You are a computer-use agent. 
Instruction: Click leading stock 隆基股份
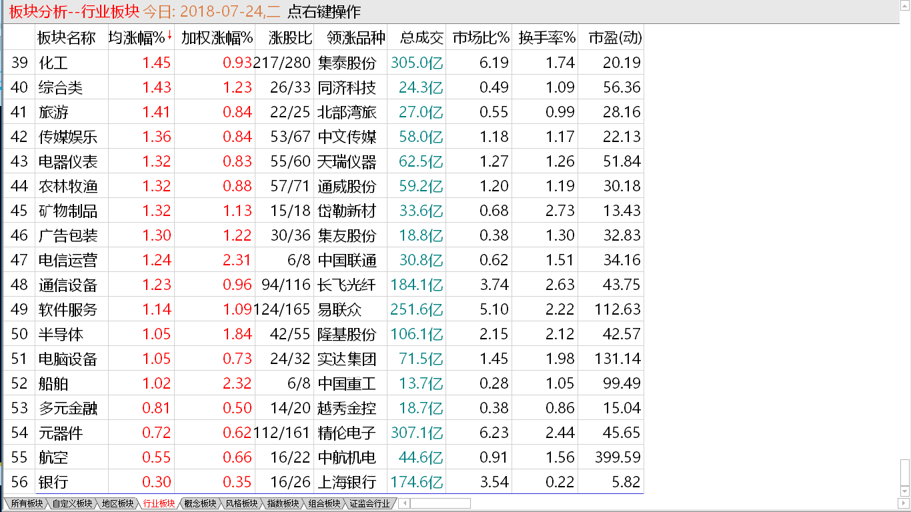[347, 334]
